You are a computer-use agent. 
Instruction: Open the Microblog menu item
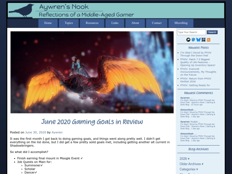(x=181, y=23)
